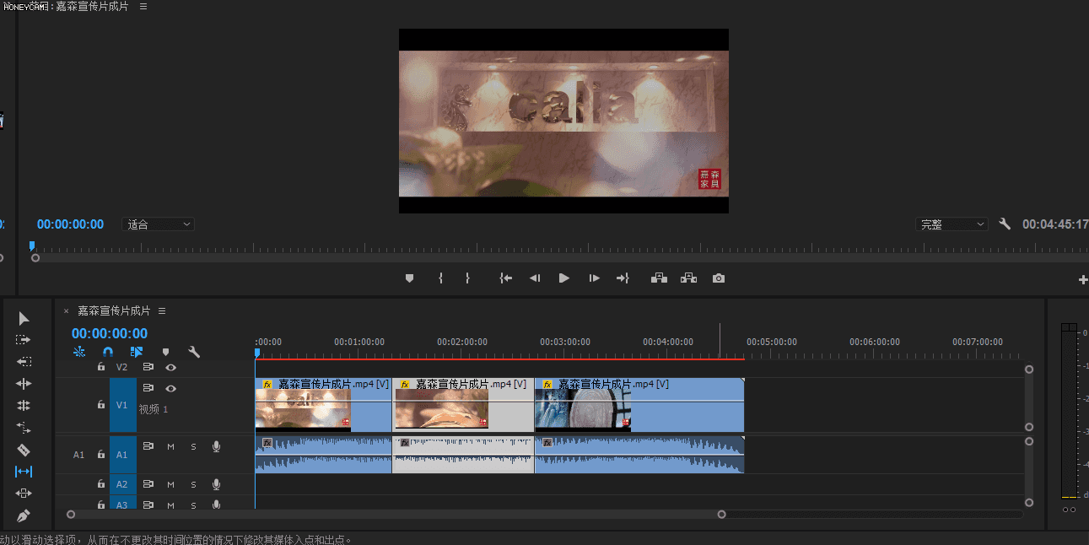Open the timeline panel menu for 嘉森宣传片成片
This screenshot has height=545, width=1089.
(162, 310)
